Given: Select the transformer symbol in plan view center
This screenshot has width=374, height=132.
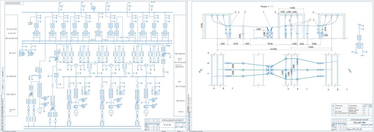Looking at the screenshot, I should (x=270, y=69).
